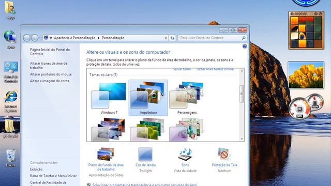Open Barra de Tarefas e Menu Iniciar link
This screenshot has width=331, height=186.
[53, 176]
